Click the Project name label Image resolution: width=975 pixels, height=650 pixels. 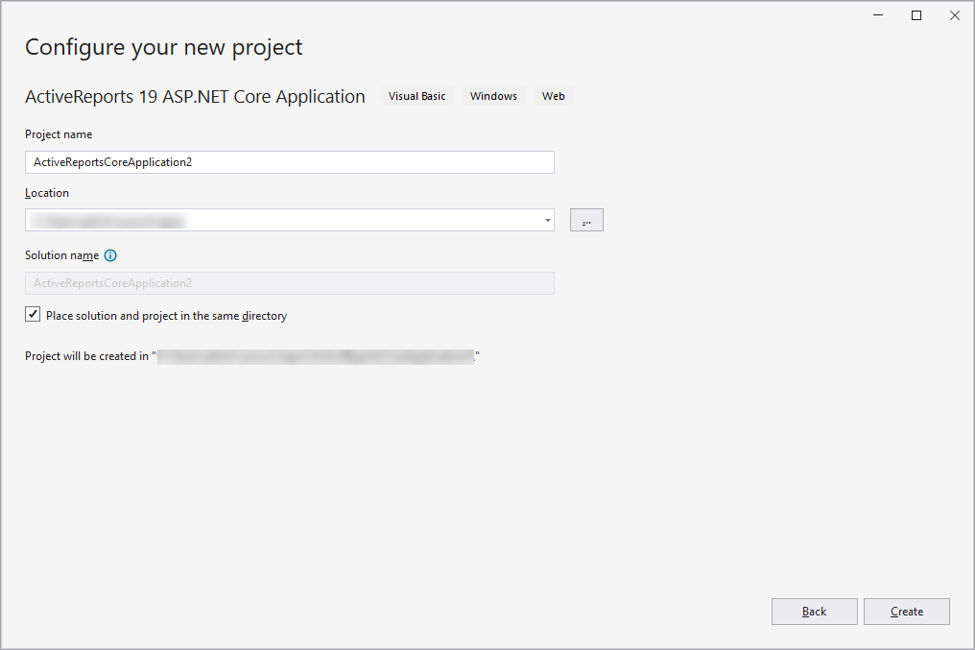59,134
